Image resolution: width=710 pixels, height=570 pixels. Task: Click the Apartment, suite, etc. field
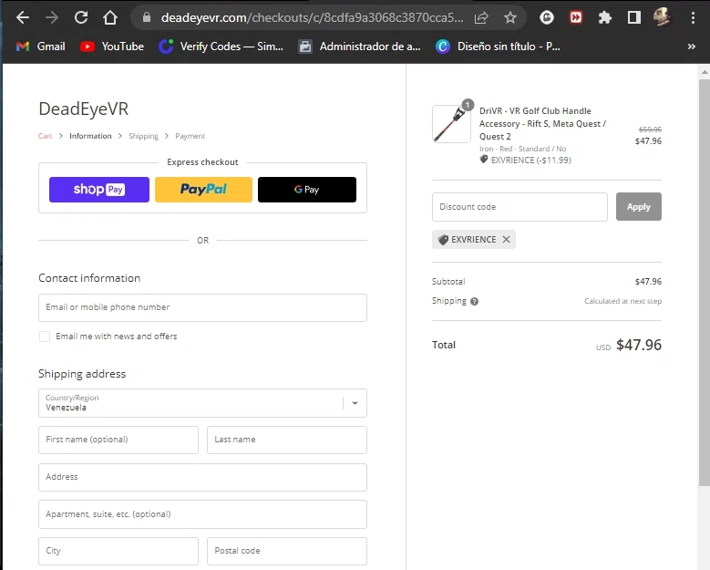(202, 514)
